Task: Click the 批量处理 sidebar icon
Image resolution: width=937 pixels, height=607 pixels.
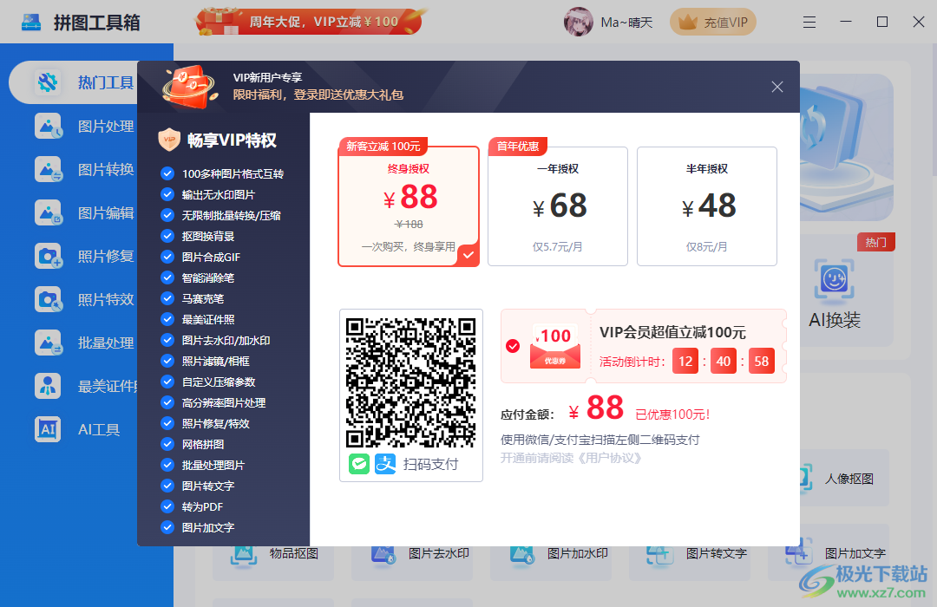Action: coord(49,343)
